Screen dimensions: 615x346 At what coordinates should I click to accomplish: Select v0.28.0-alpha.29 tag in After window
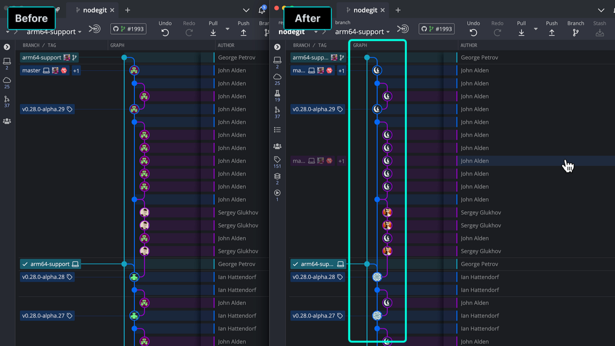(318, 109)
